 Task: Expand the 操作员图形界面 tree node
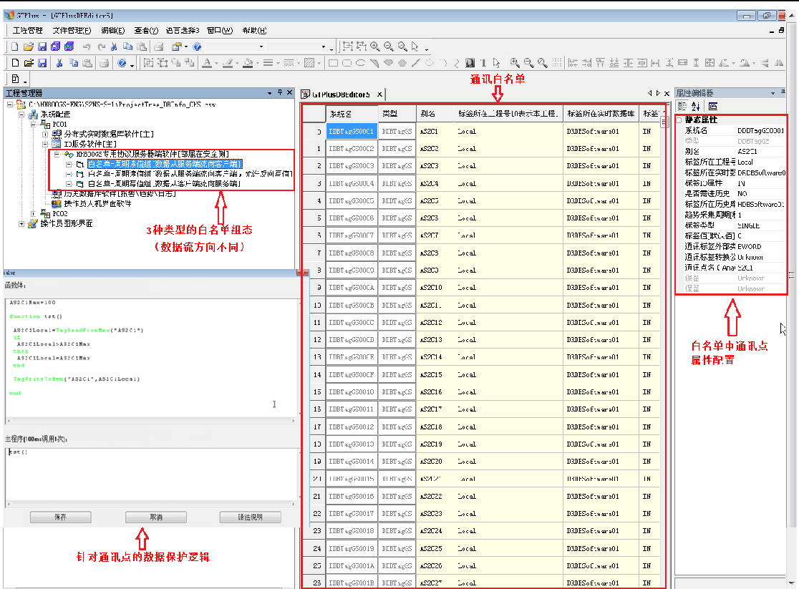pos(22,223)
